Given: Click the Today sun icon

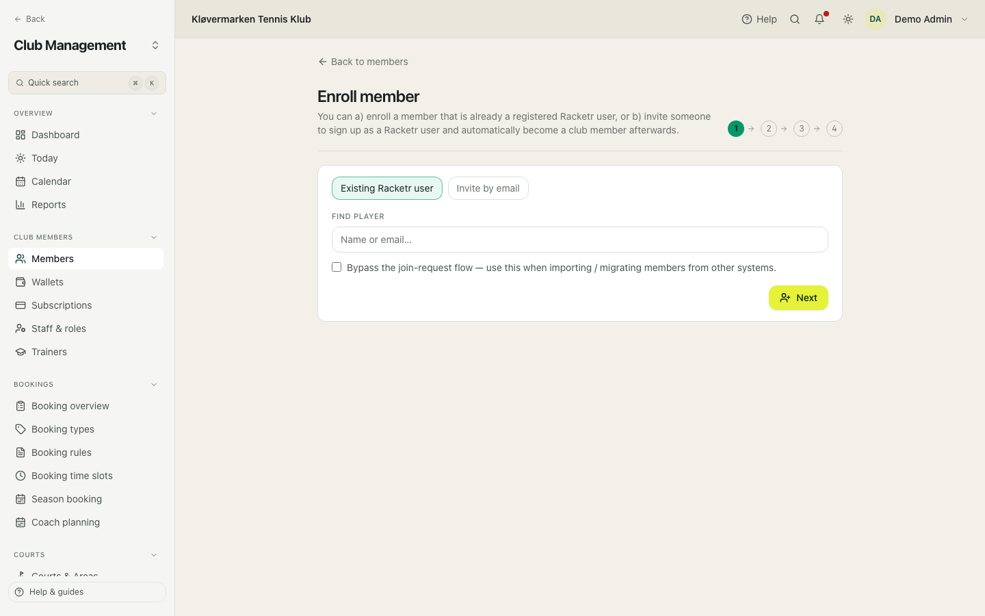Looking at the screenshot, I should coord(21,158).
